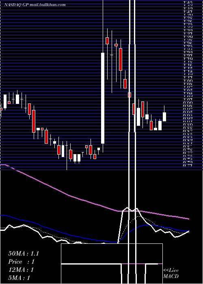Click the '<<Live MACD' label
This screenshot has height=284, width=203.
(171, 273)
